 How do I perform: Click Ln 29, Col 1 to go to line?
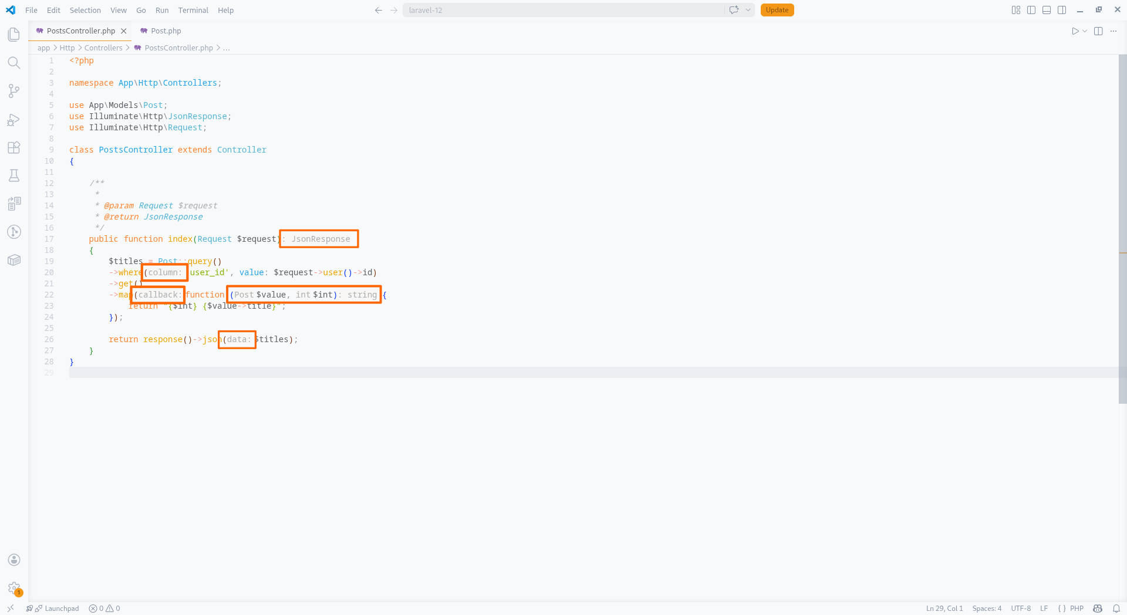944,609
